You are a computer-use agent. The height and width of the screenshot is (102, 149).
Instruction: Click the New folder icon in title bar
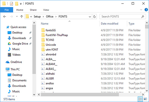[17, 4]
